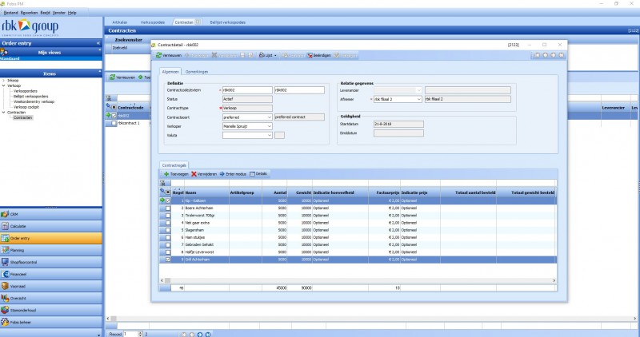Image resolution: width=640 pixels, height=337 pixels.
Task: Open the Financieel module
Action: [51, 274]
